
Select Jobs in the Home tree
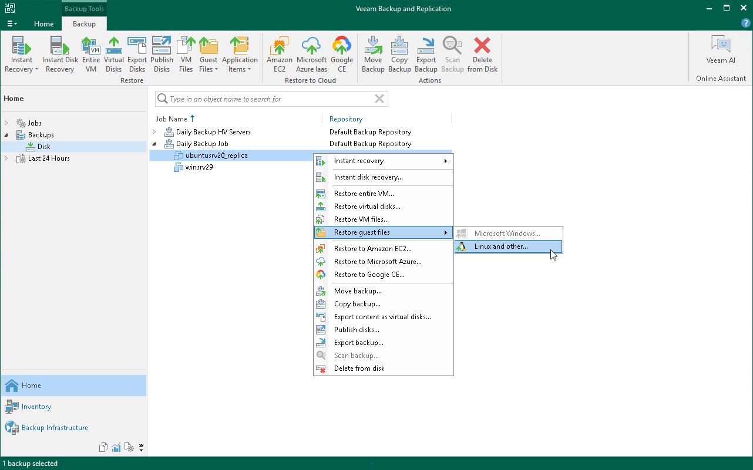pos(35,123)
